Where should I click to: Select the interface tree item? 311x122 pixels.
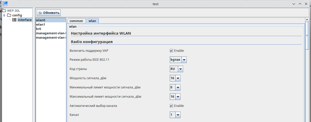pyautogui.click(x=24, y=20)
